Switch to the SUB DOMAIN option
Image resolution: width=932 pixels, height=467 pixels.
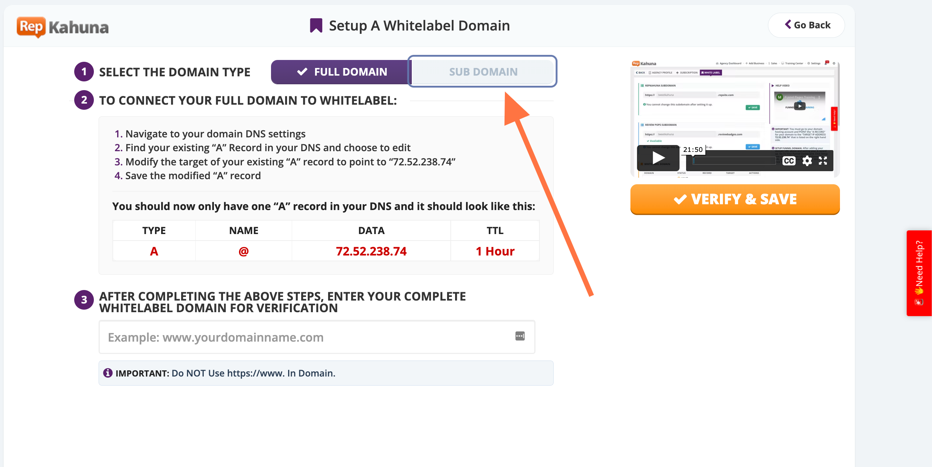pos(483,72)
